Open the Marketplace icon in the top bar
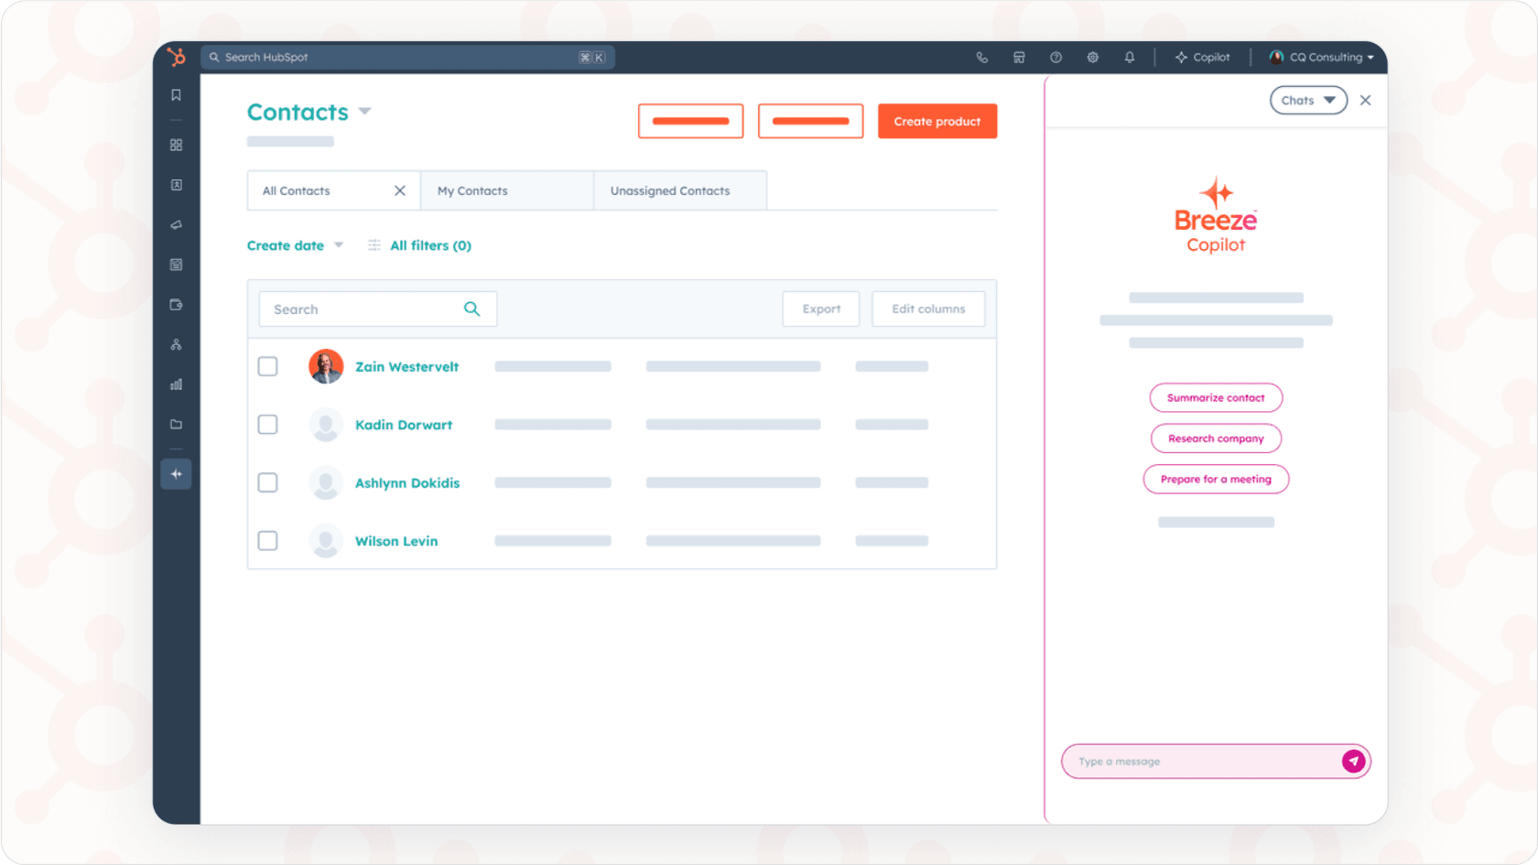The image size is (1538, 865). click(x=1019, y=57)
